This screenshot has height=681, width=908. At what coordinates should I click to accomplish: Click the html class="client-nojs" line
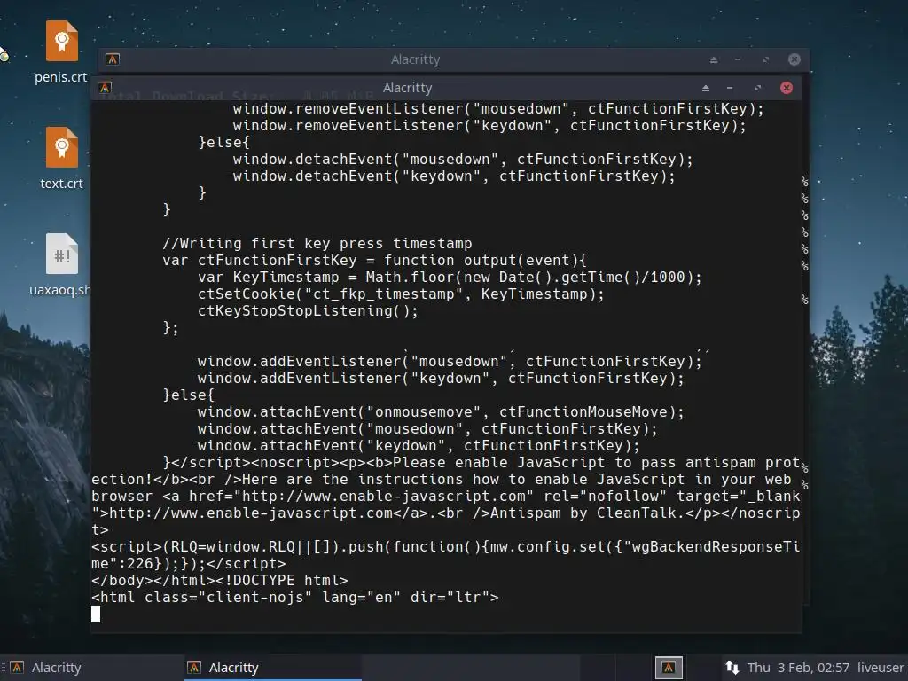[294, 597]
